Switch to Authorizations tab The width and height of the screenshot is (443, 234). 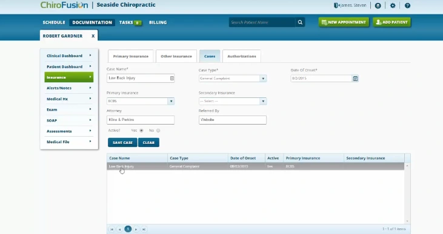click(x=242, y=56)
